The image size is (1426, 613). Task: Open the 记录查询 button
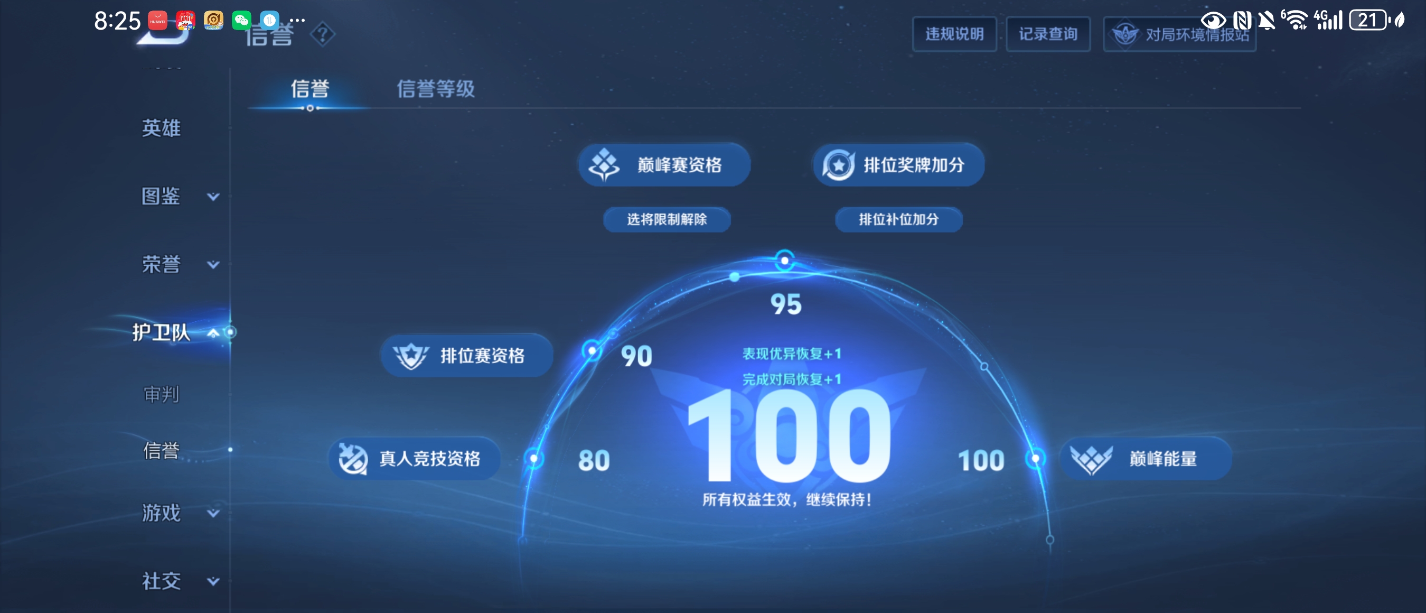click(1047, 34)
